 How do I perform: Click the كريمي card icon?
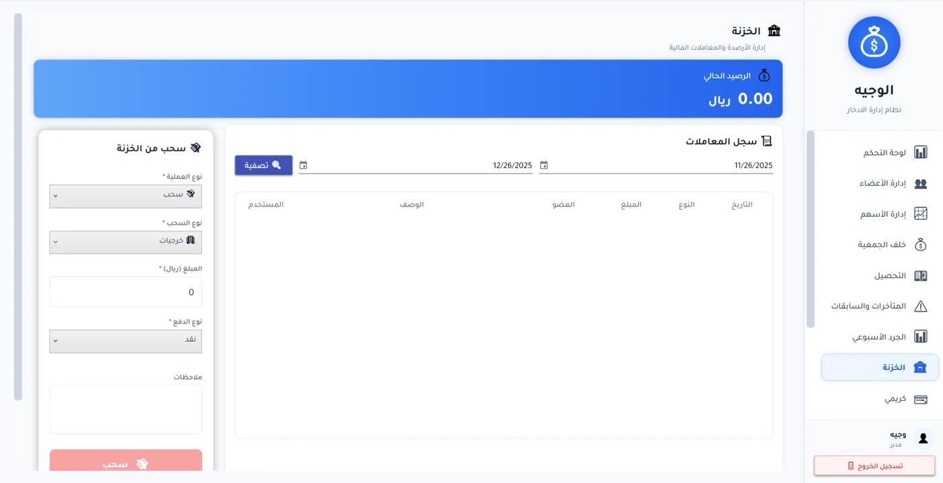[920, 399]
